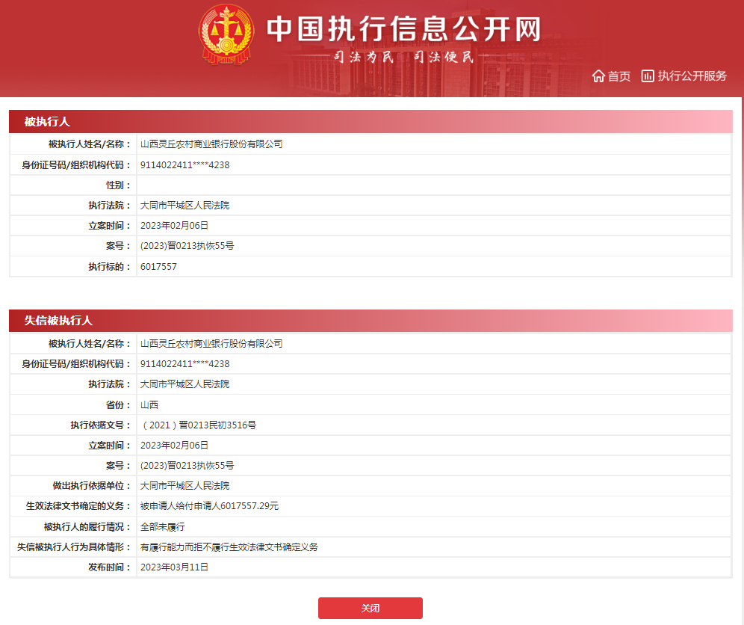Click 被申请人给付申请人6017557.29元 text

point(209,506)
